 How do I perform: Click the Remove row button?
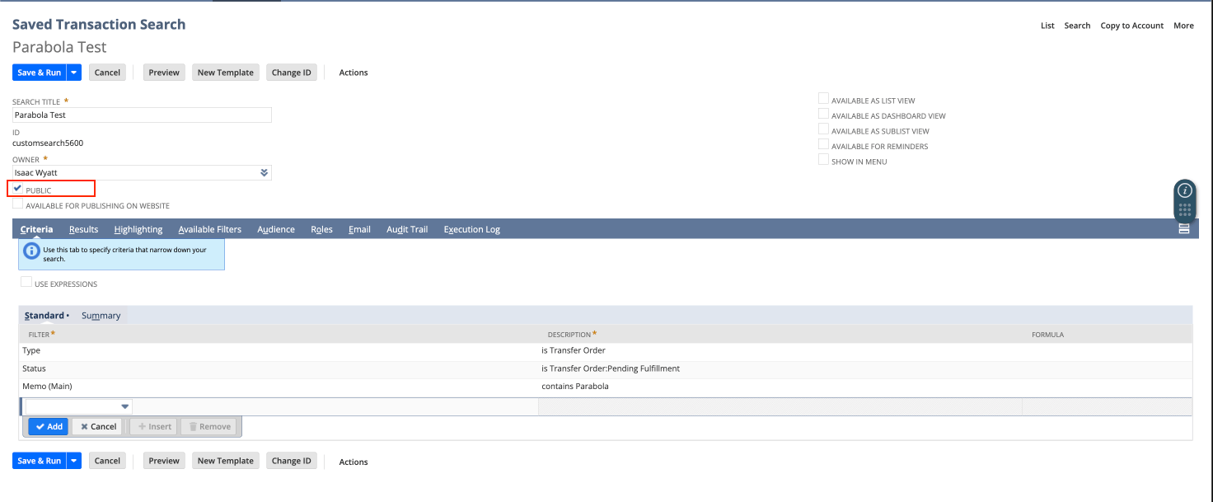[x=208, y=426]
